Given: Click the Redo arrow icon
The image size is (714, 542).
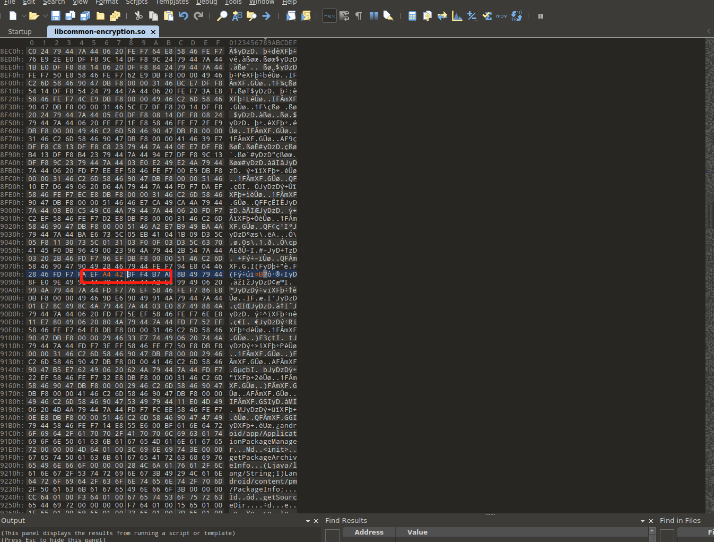Looking at the screenshot, I should (198, 16).
